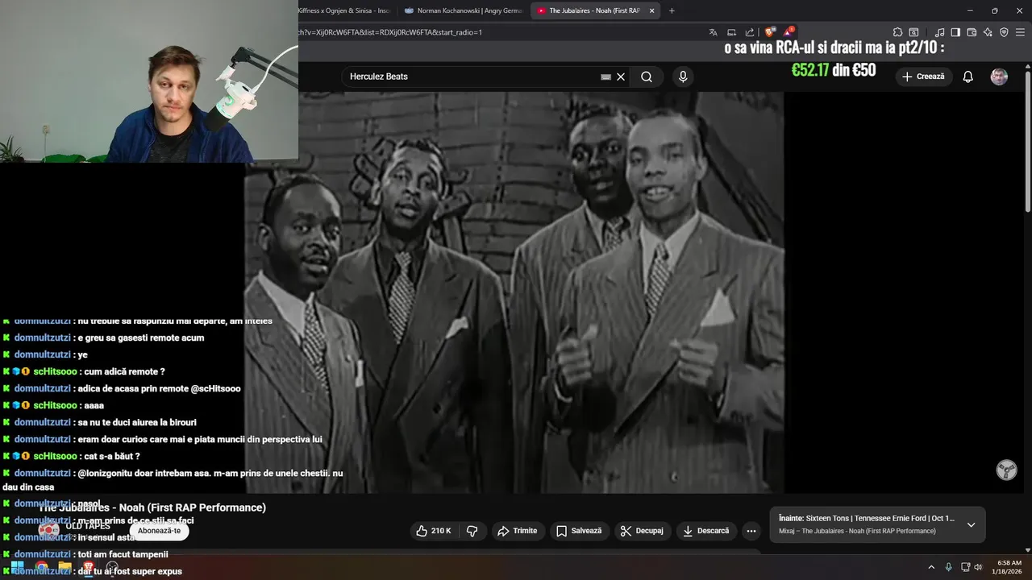Screen dimensions: 1032x580
Task: Clip the video with Decupaj
Action: [642, 531]
